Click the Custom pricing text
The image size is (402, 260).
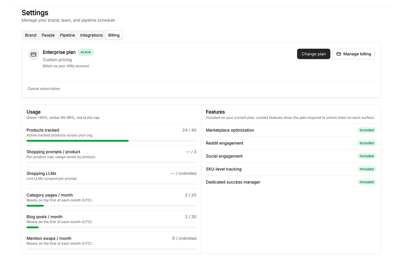point(57,60)
